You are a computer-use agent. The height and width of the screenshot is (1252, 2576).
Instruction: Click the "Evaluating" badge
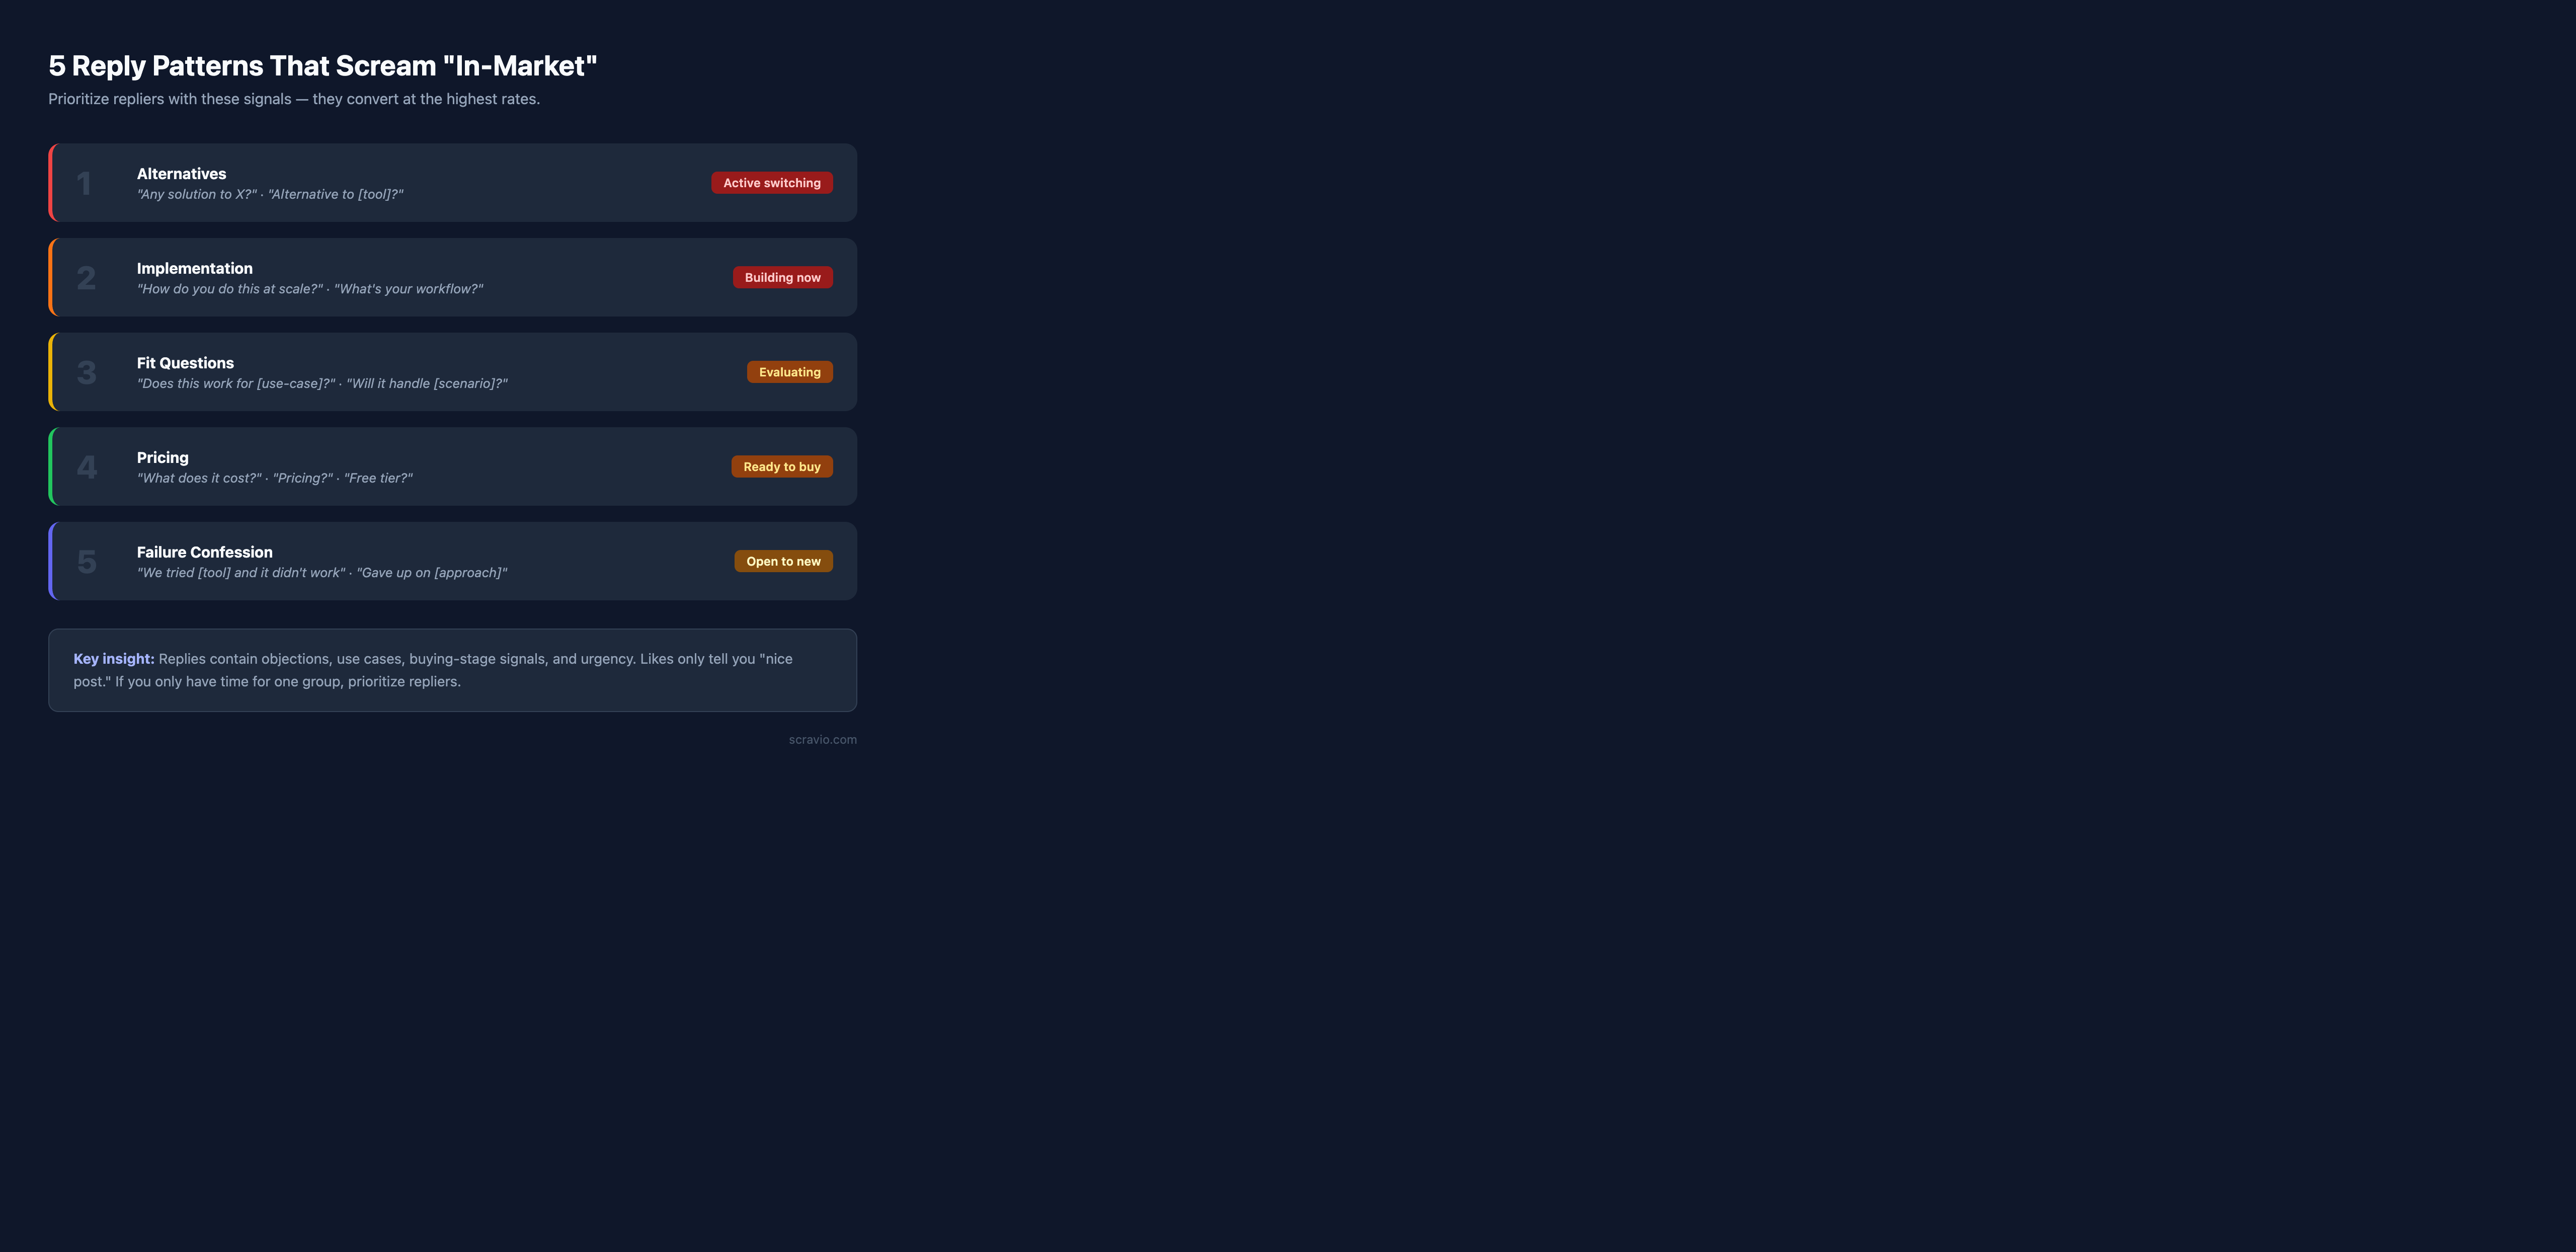pos(789,372)
